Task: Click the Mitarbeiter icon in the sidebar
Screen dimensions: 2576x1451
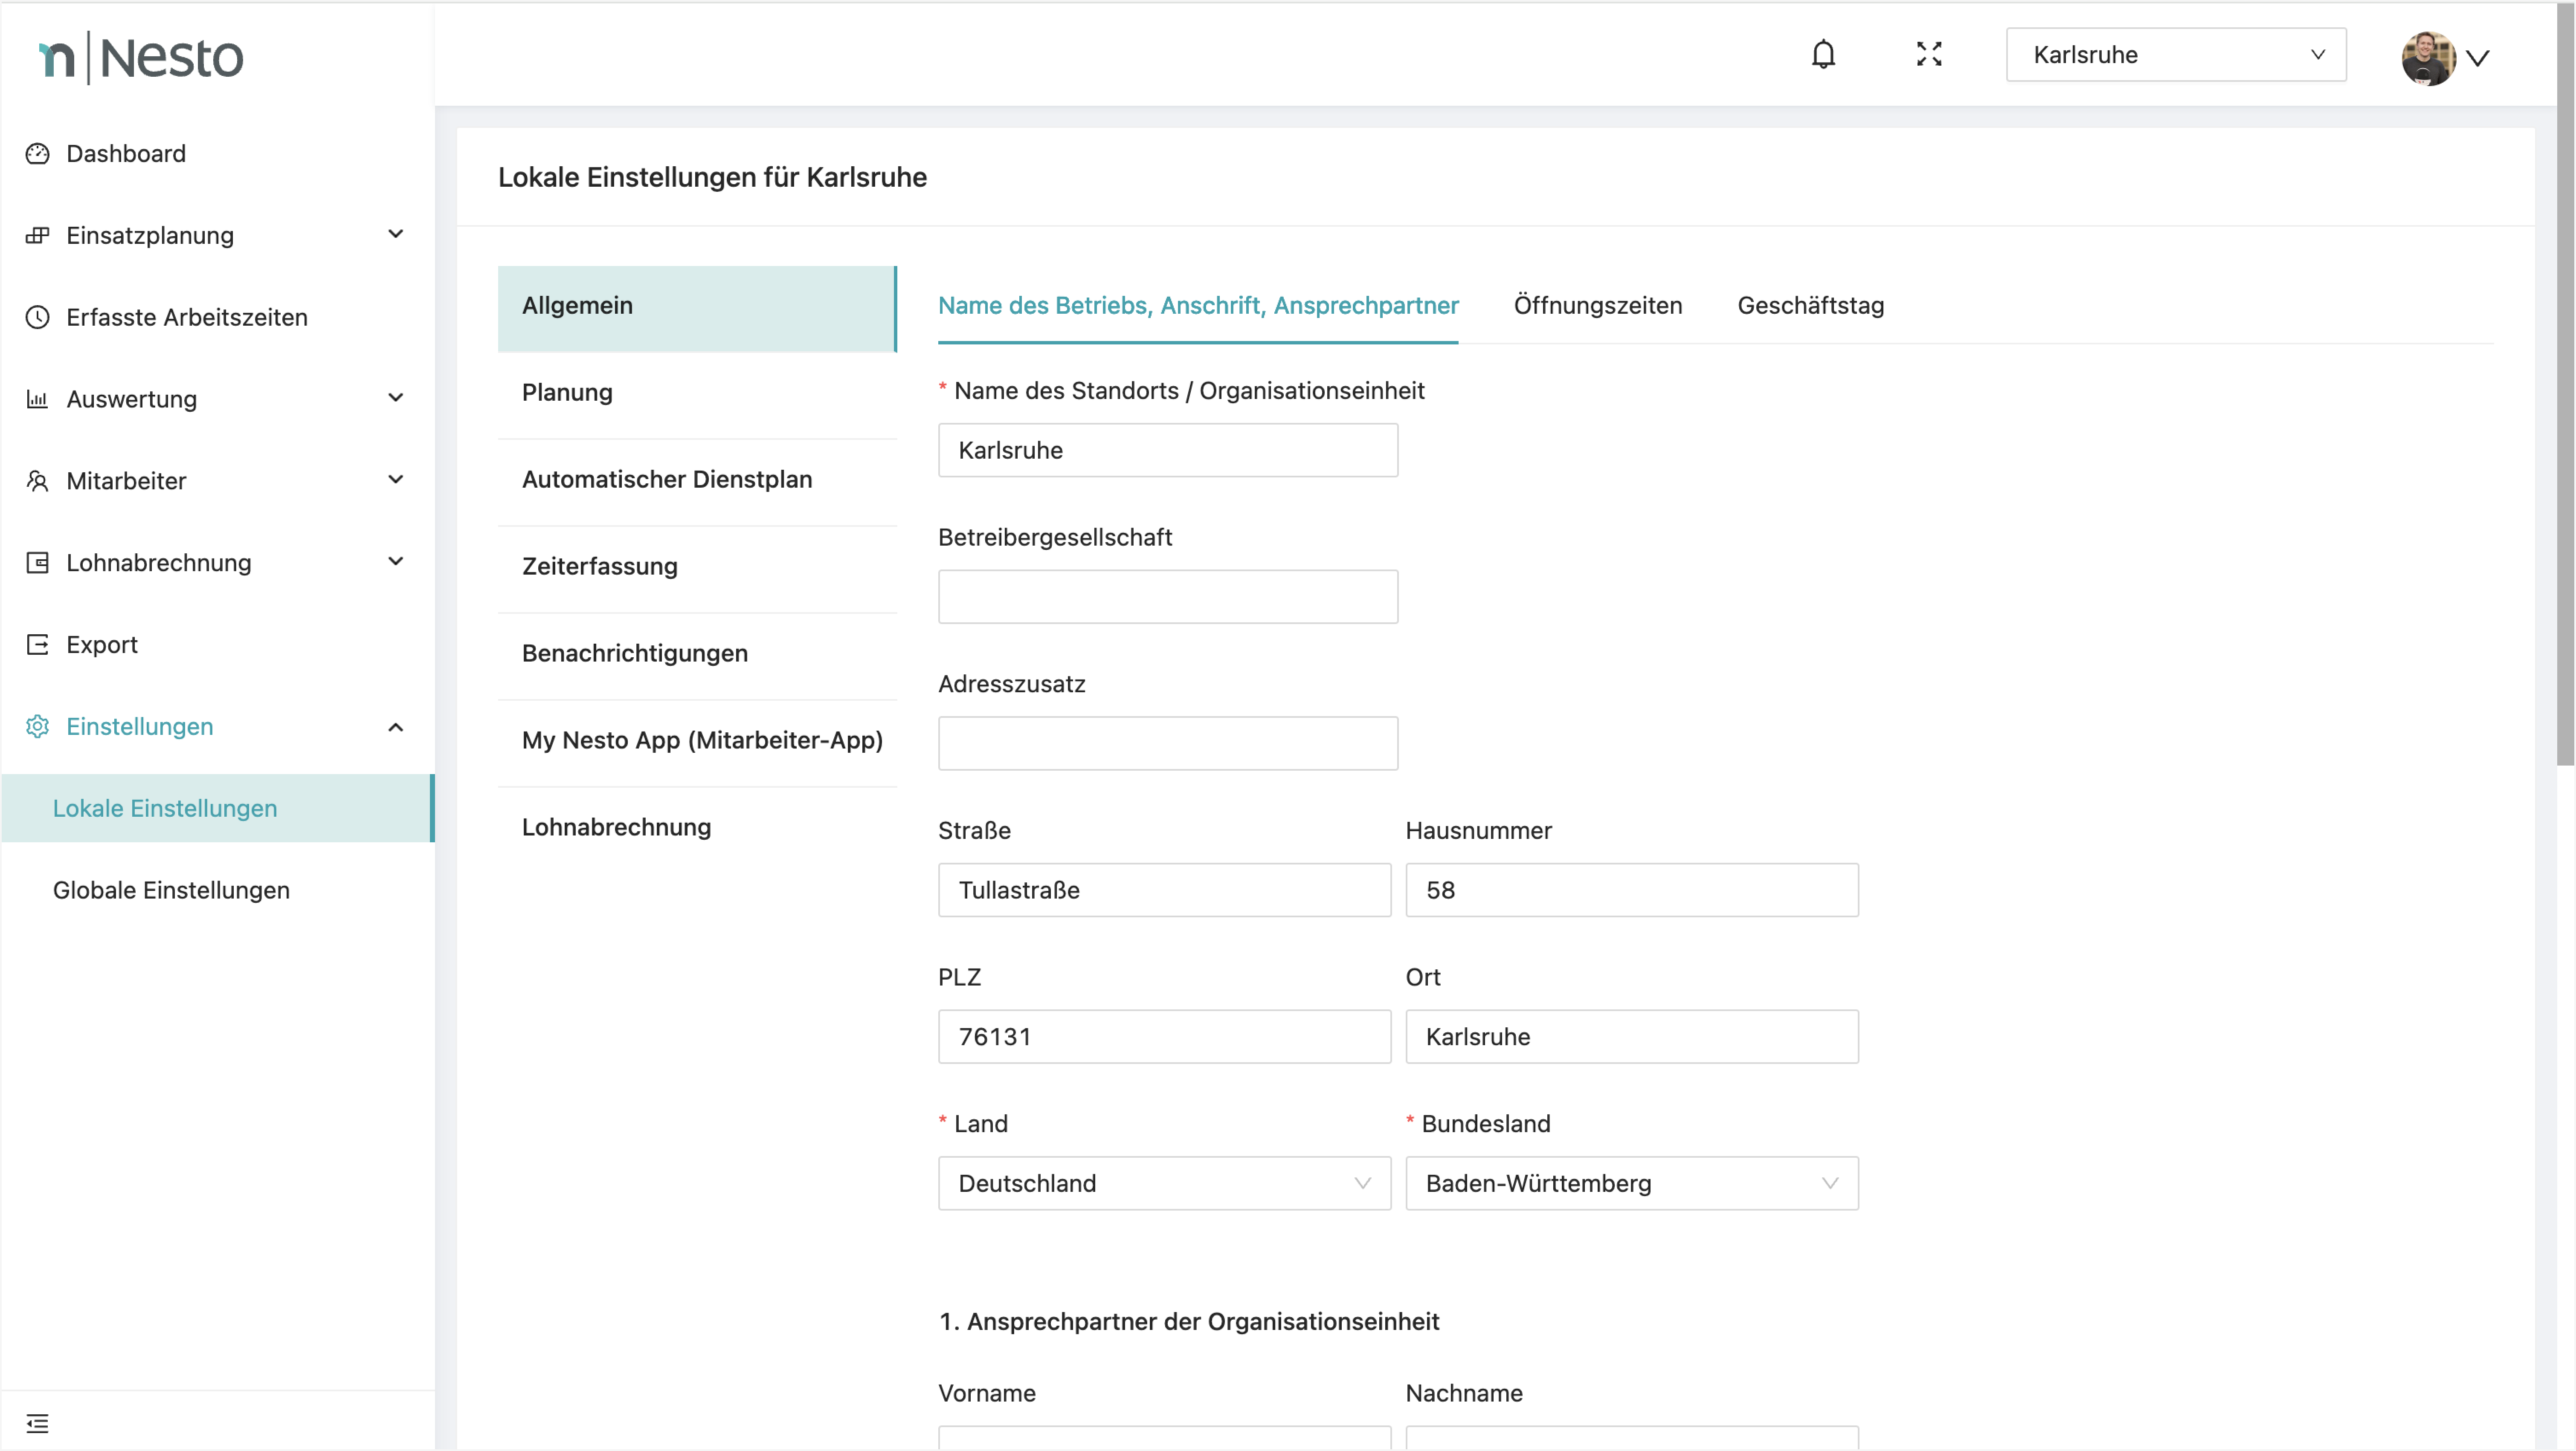Action: [37, 481]
